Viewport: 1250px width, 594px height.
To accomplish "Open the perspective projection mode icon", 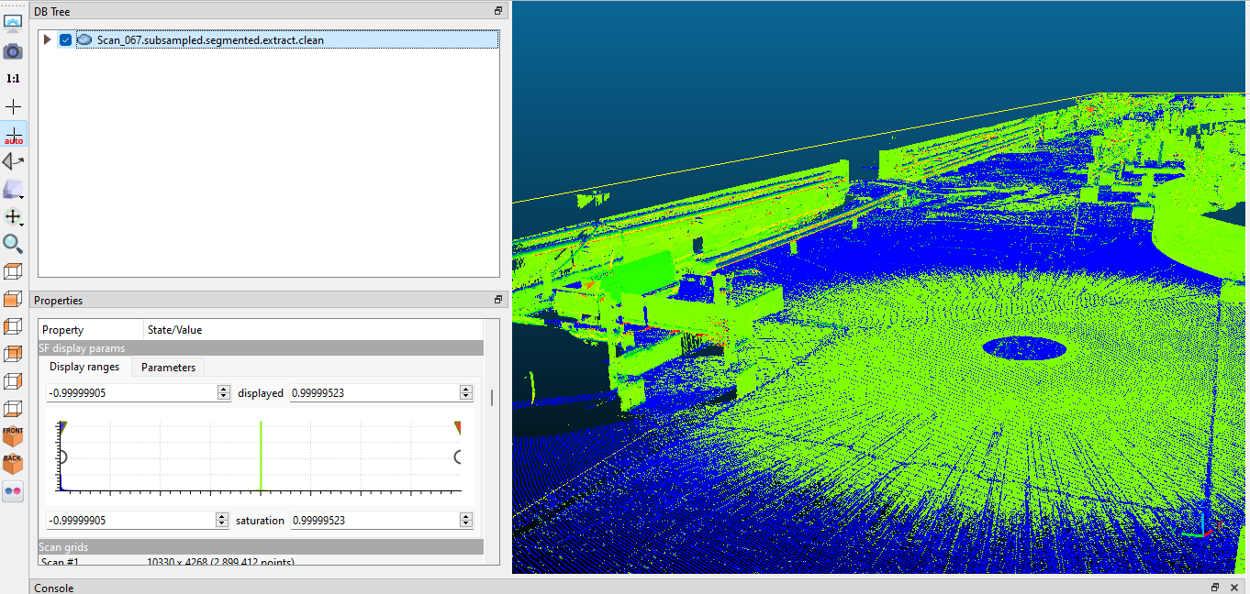I will click(13, 189).
